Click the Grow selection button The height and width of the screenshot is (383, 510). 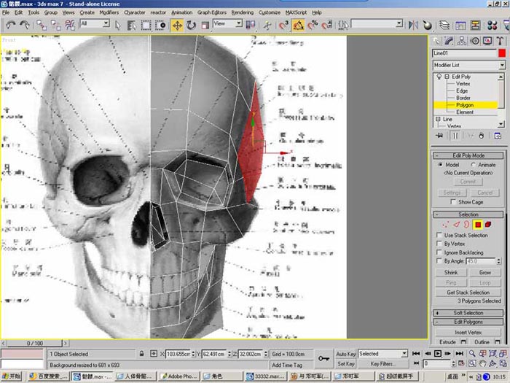[484, 272]
